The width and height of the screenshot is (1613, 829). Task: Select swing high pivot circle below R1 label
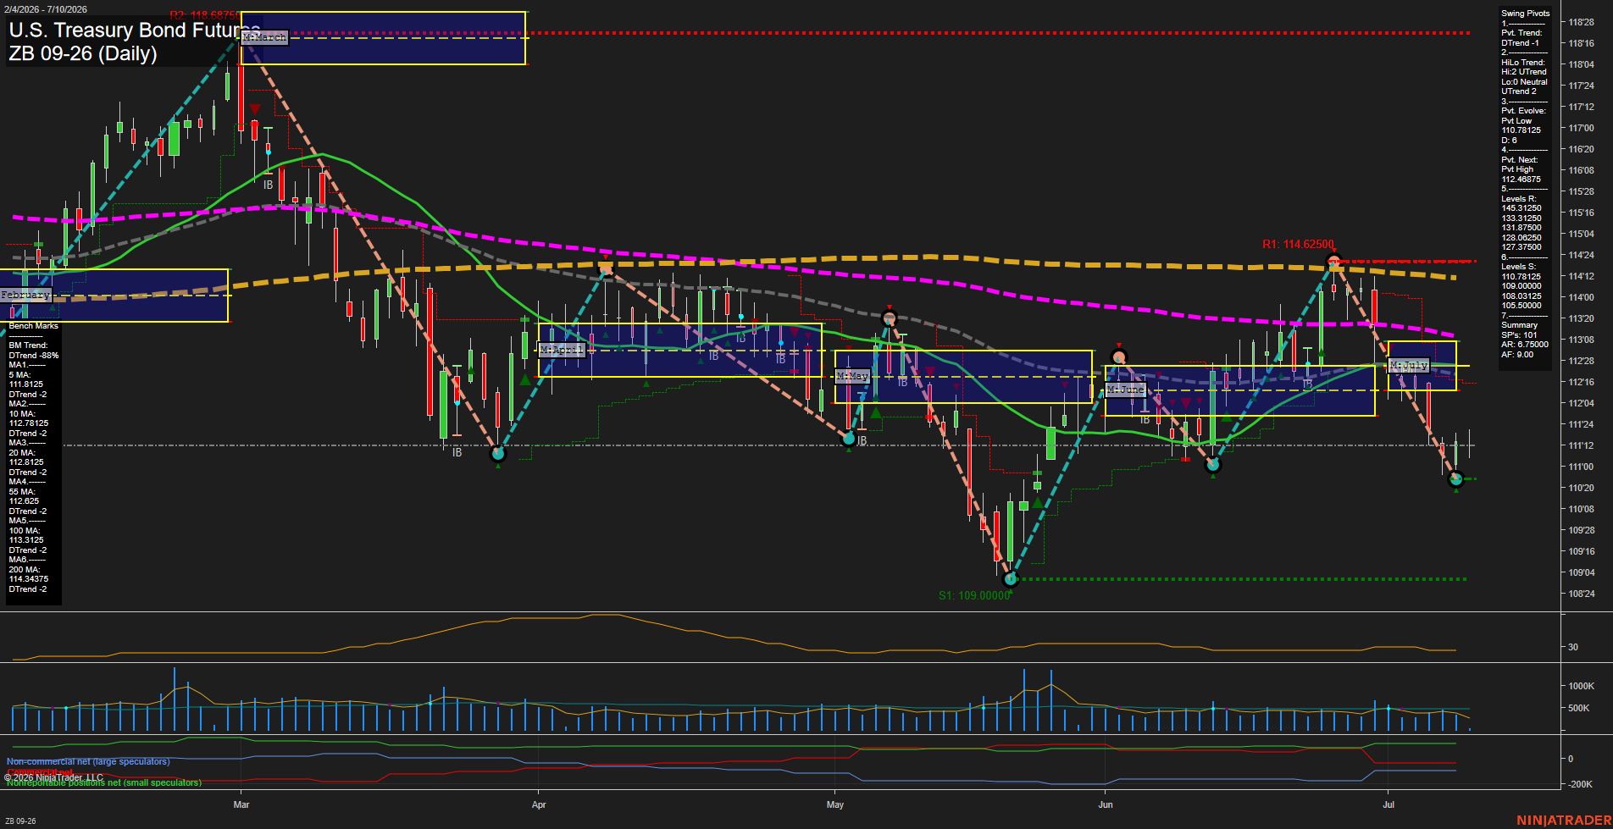click(1333, 261)
